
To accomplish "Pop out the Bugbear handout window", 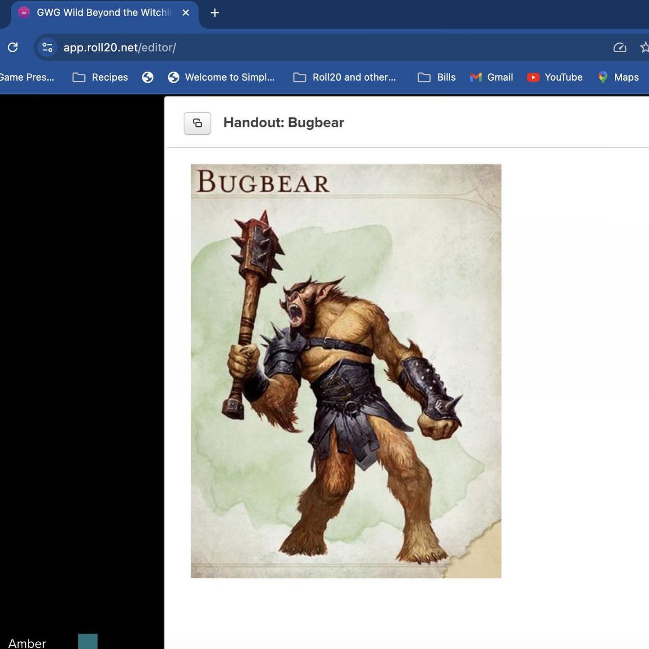I will click(x=197, y=123).
